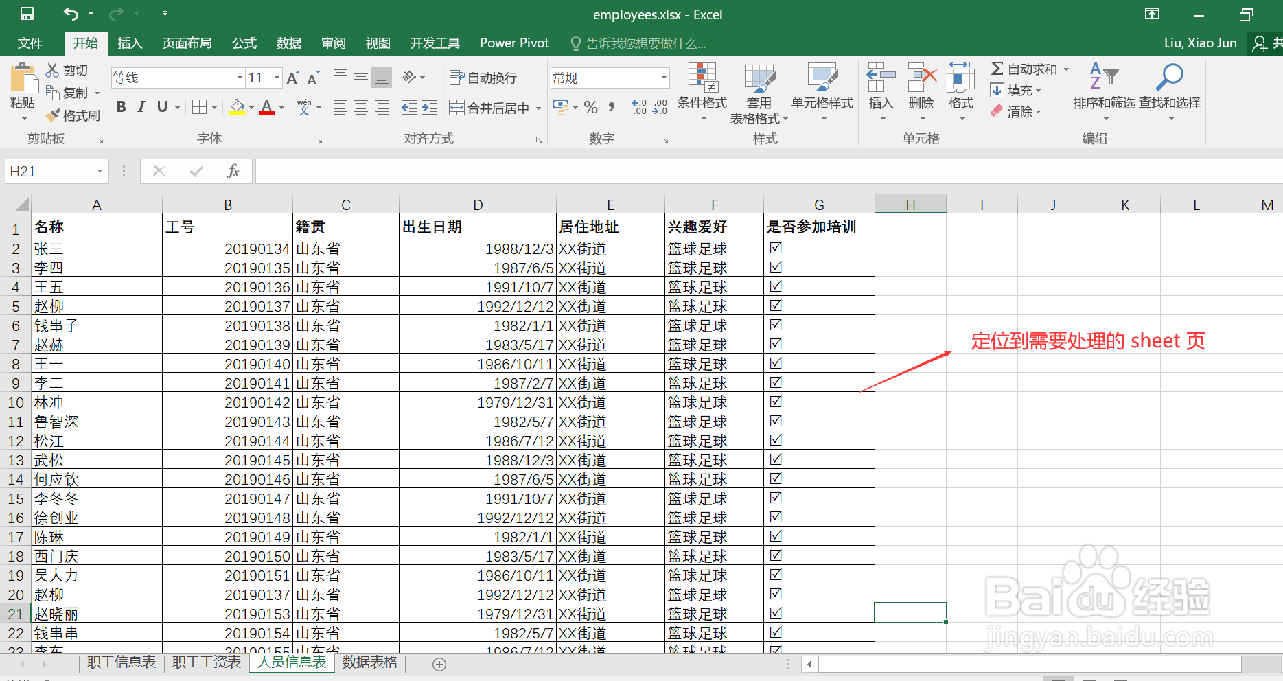Open the font name dropdown

[239, 77]
